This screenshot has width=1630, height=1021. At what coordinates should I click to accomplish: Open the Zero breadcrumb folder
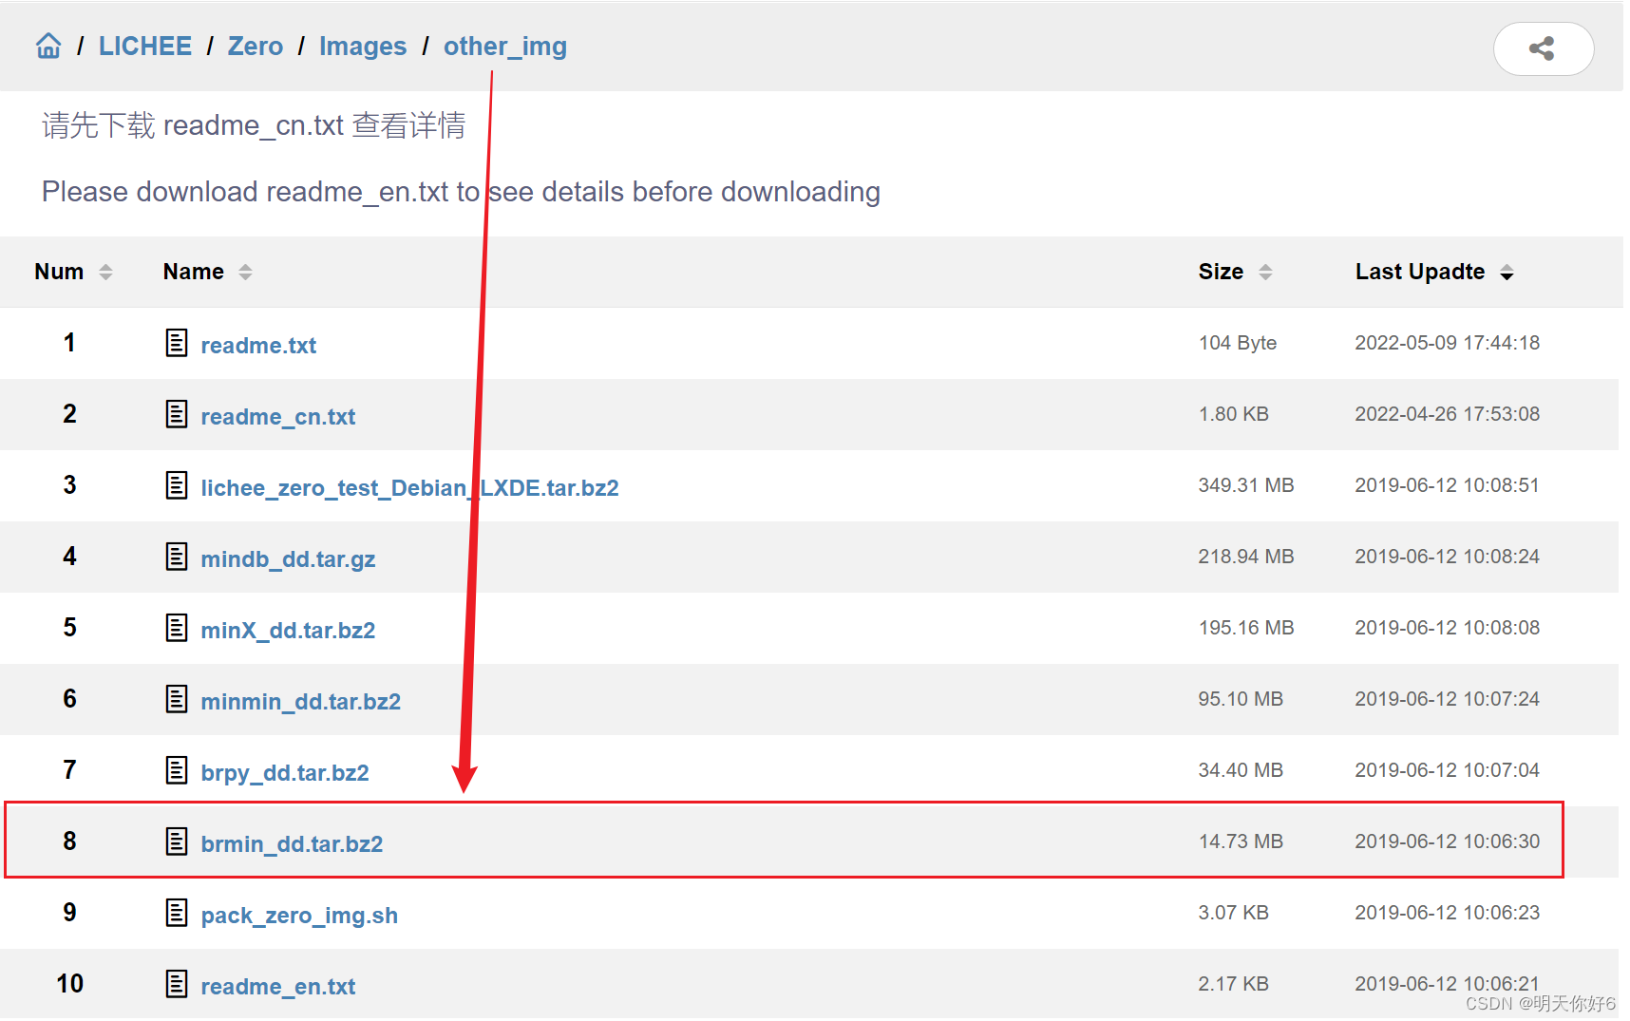pyautogui.click(x=256, y=47)
